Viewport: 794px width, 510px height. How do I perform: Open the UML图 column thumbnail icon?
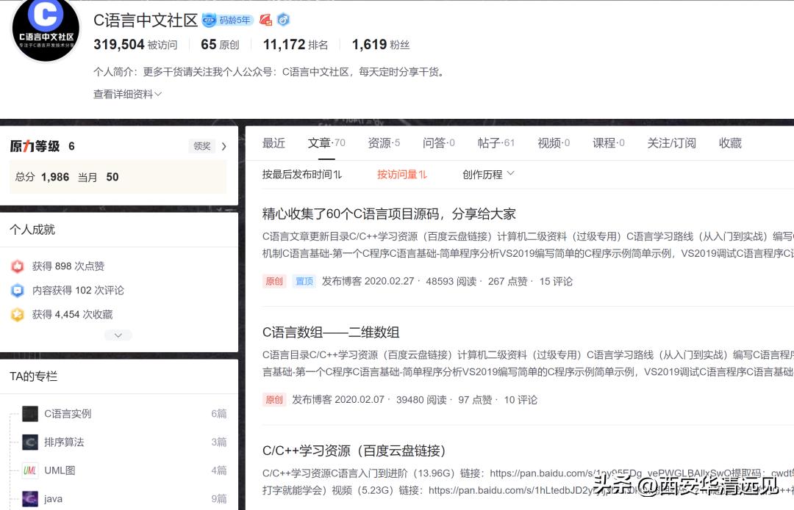[29, 470]
